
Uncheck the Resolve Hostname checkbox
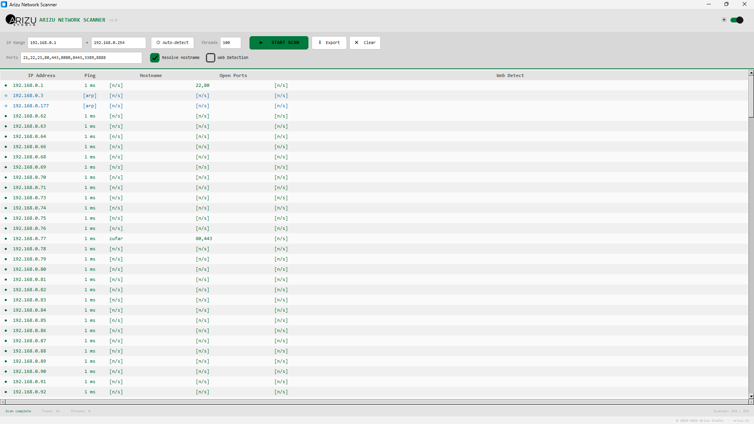pyautogui.click(x=155, y=58)
